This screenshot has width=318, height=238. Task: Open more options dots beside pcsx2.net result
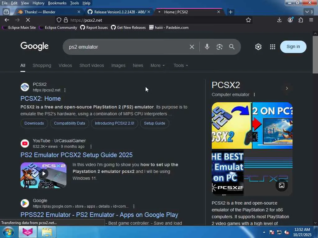pos(65,90)
